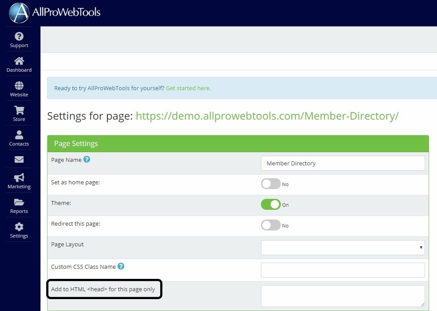Screen dimensions: 437x311
Task: Toggle the Set as home page switch
Action: point(271,184)
